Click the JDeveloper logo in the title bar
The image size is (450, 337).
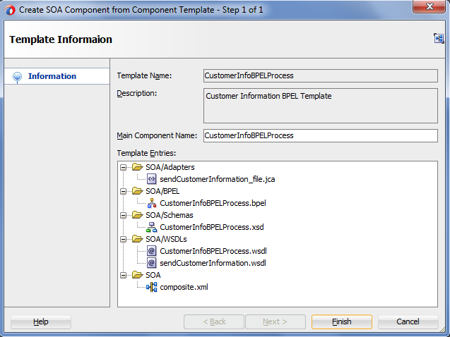[x=10, y=10]
